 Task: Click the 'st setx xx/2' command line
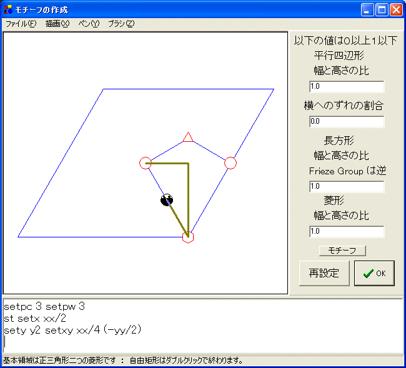point(35,319)
